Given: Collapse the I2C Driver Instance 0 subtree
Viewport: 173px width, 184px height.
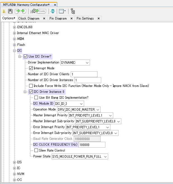Looking at the screenshot, I should coord(25,92).
